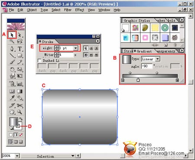Select the Blend tool
Viewport: 195px width, 160px height.
[x=20, y=98]
